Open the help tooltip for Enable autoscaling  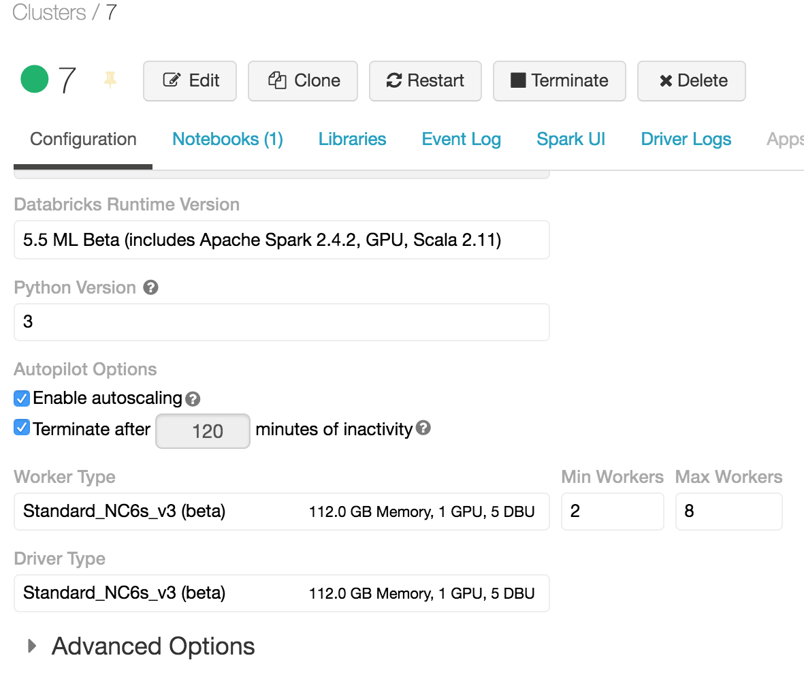tap(193, 399)
